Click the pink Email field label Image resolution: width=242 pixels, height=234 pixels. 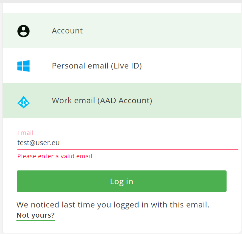[x=25, y=133]
